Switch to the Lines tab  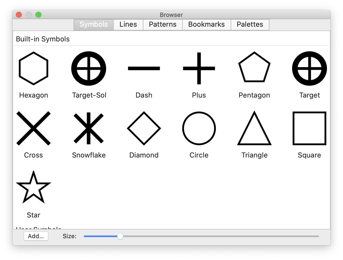click(128, 25)
